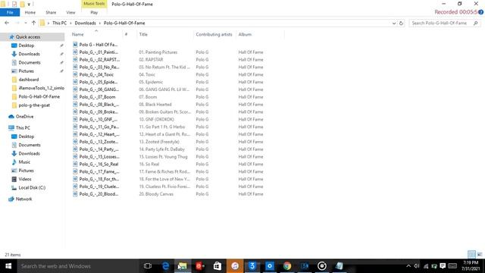Screen dimensions: 485x273
Task: Open Local Disk (C:) drive
Action: 32,187
